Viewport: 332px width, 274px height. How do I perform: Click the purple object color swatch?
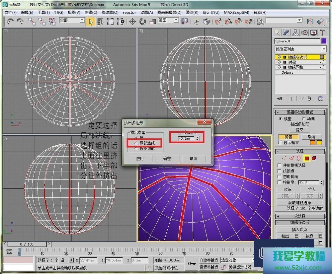click(x=324, y=41)
